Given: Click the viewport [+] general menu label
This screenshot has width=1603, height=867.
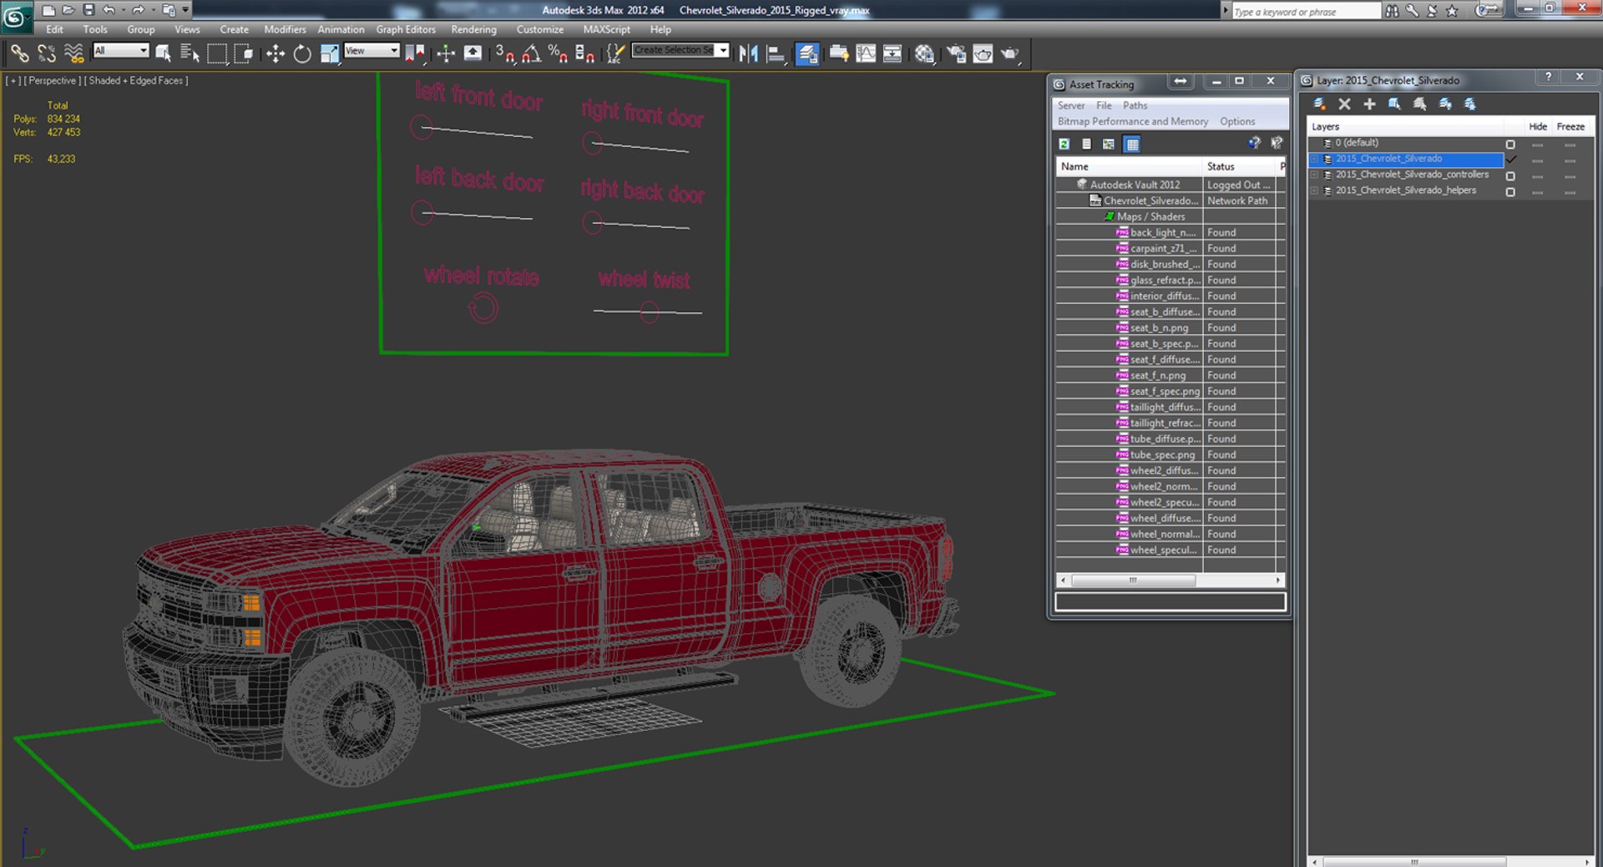Looking at the screenshot, I should (13, 81).
